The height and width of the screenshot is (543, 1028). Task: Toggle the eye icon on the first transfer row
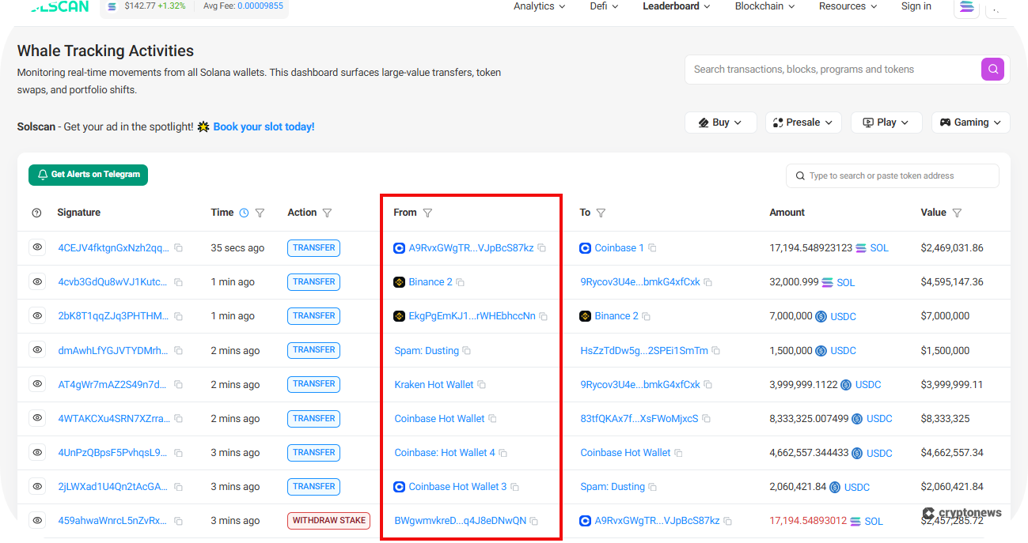pos(37,247)
